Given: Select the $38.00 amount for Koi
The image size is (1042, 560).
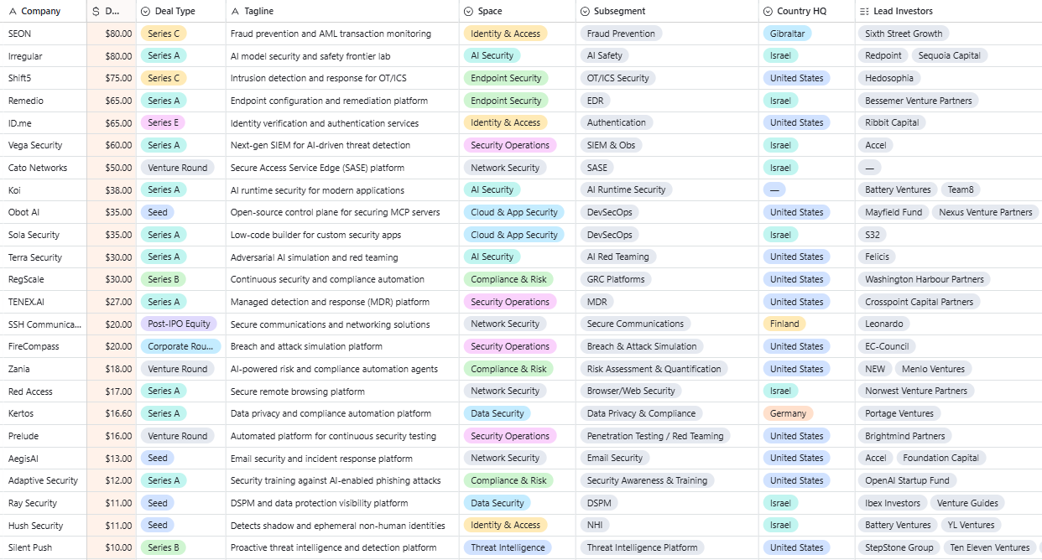Looking at the screenshot, I should 112,190.
